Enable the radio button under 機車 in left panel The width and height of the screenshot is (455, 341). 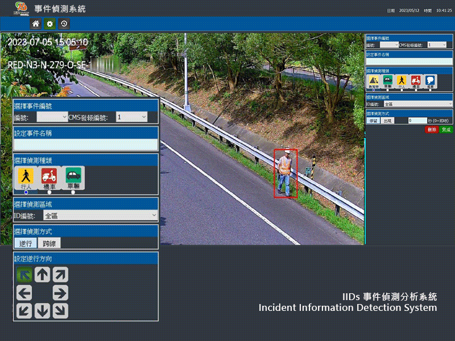click(x=49, y=192)
